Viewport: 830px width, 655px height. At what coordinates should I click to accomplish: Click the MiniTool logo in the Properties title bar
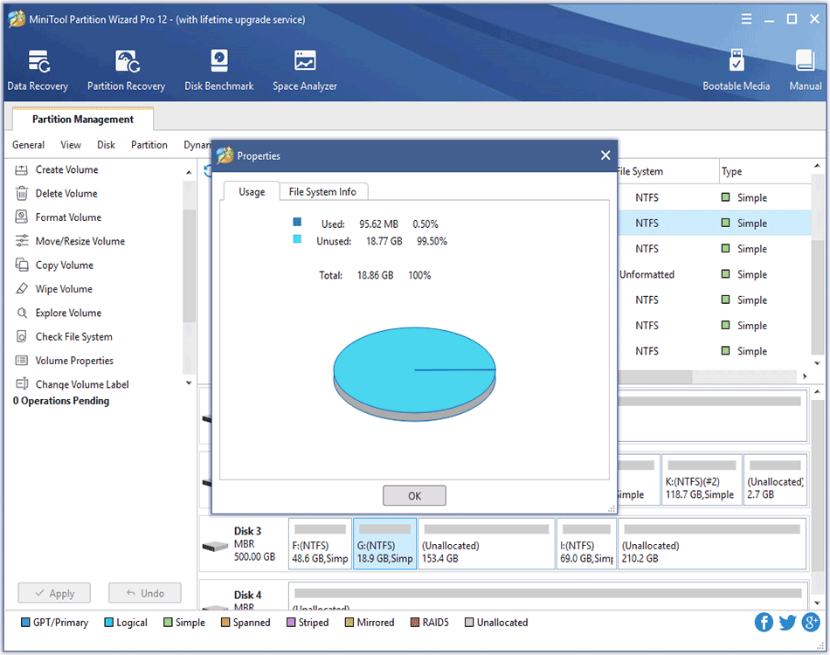pos(225,155)
